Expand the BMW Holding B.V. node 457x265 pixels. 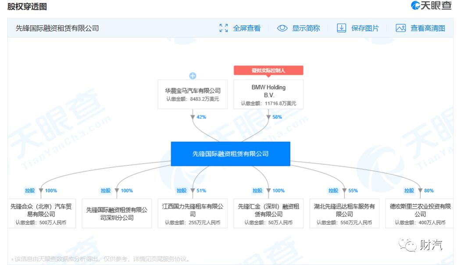[x=268, y=94]
